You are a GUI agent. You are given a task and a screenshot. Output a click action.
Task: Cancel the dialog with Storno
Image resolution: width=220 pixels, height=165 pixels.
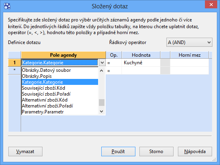pyautogui.click(x=156, y=152)
